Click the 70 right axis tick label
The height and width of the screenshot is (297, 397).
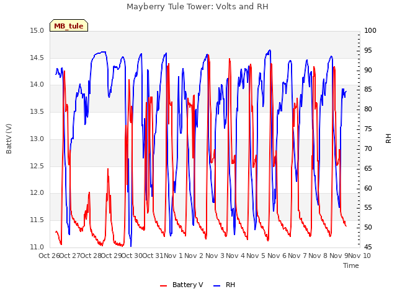tap(368, 148)
